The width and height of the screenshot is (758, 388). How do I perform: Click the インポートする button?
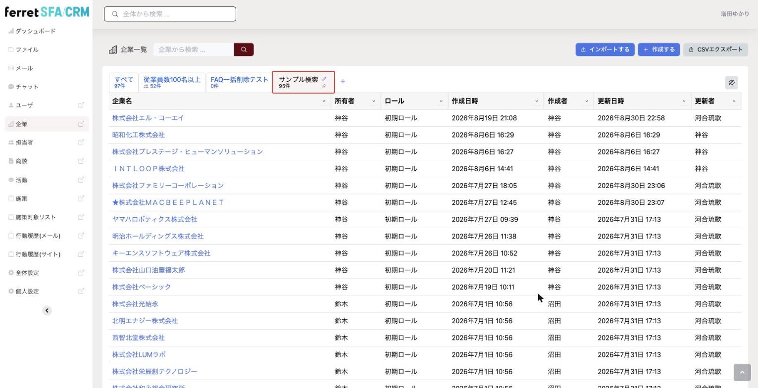605,49
